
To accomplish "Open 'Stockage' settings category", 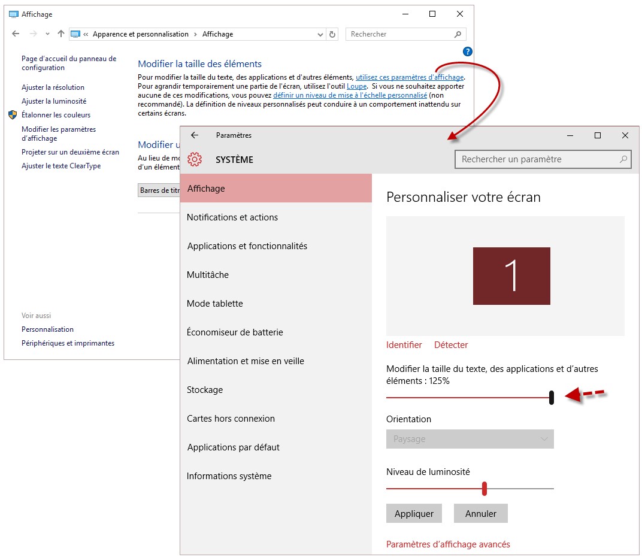I will (276, 390).
